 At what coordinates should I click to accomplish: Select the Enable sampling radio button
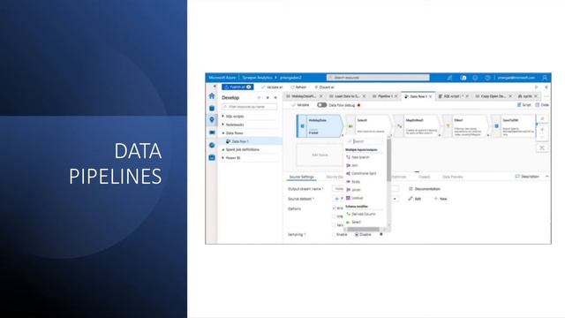[x=334, y=235]
